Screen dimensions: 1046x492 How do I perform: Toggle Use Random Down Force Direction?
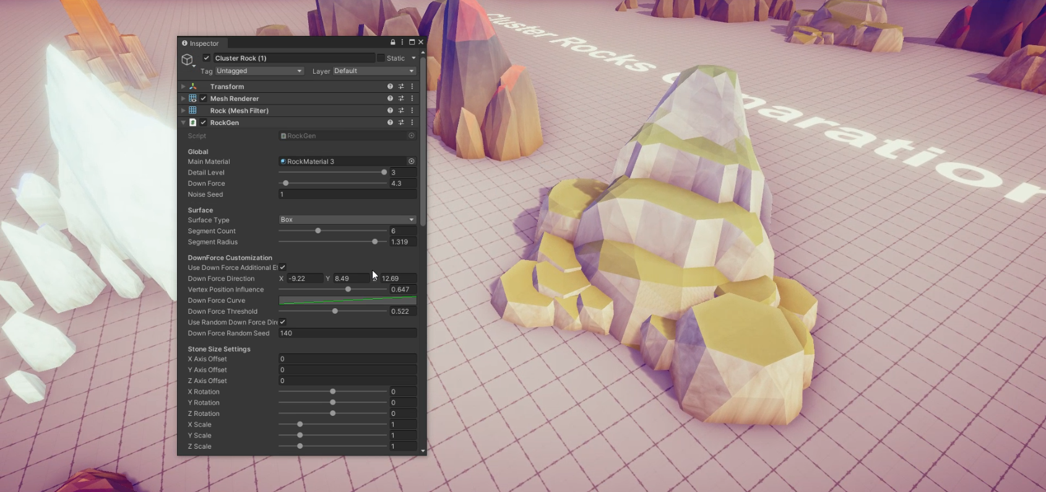click(282, 322)
